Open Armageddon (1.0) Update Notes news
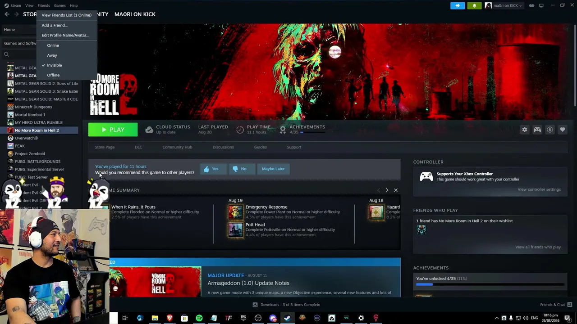 (x=248, y=283)
